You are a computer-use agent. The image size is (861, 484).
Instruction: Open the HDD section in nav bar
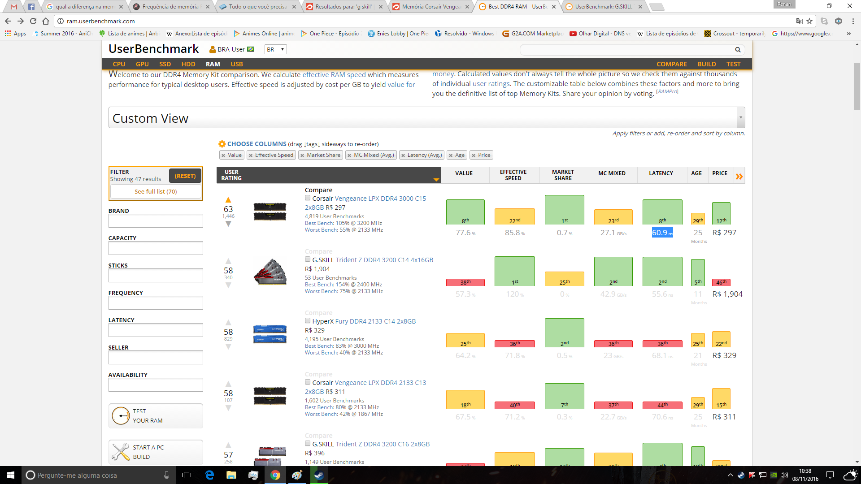[188, 64]
